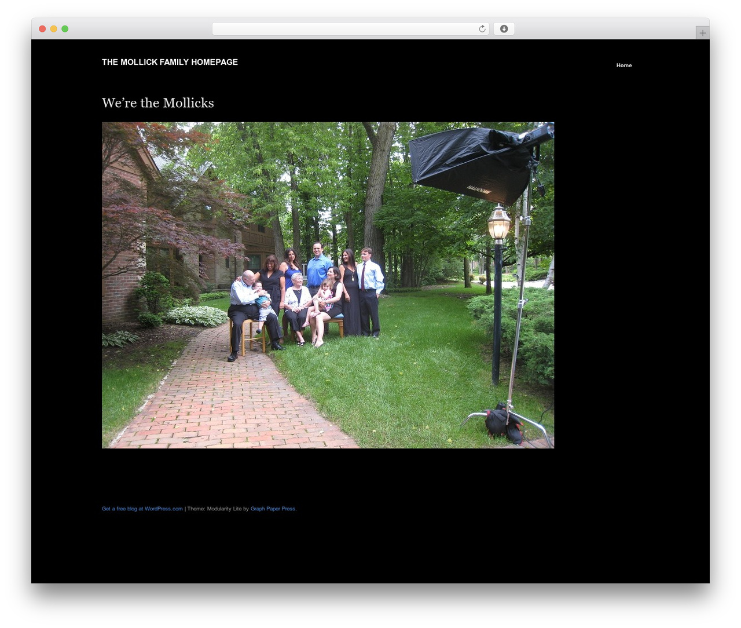Screen dimensions: 741x628
Task: Minimize the window with the yellow button
Action: click(53, 29)
